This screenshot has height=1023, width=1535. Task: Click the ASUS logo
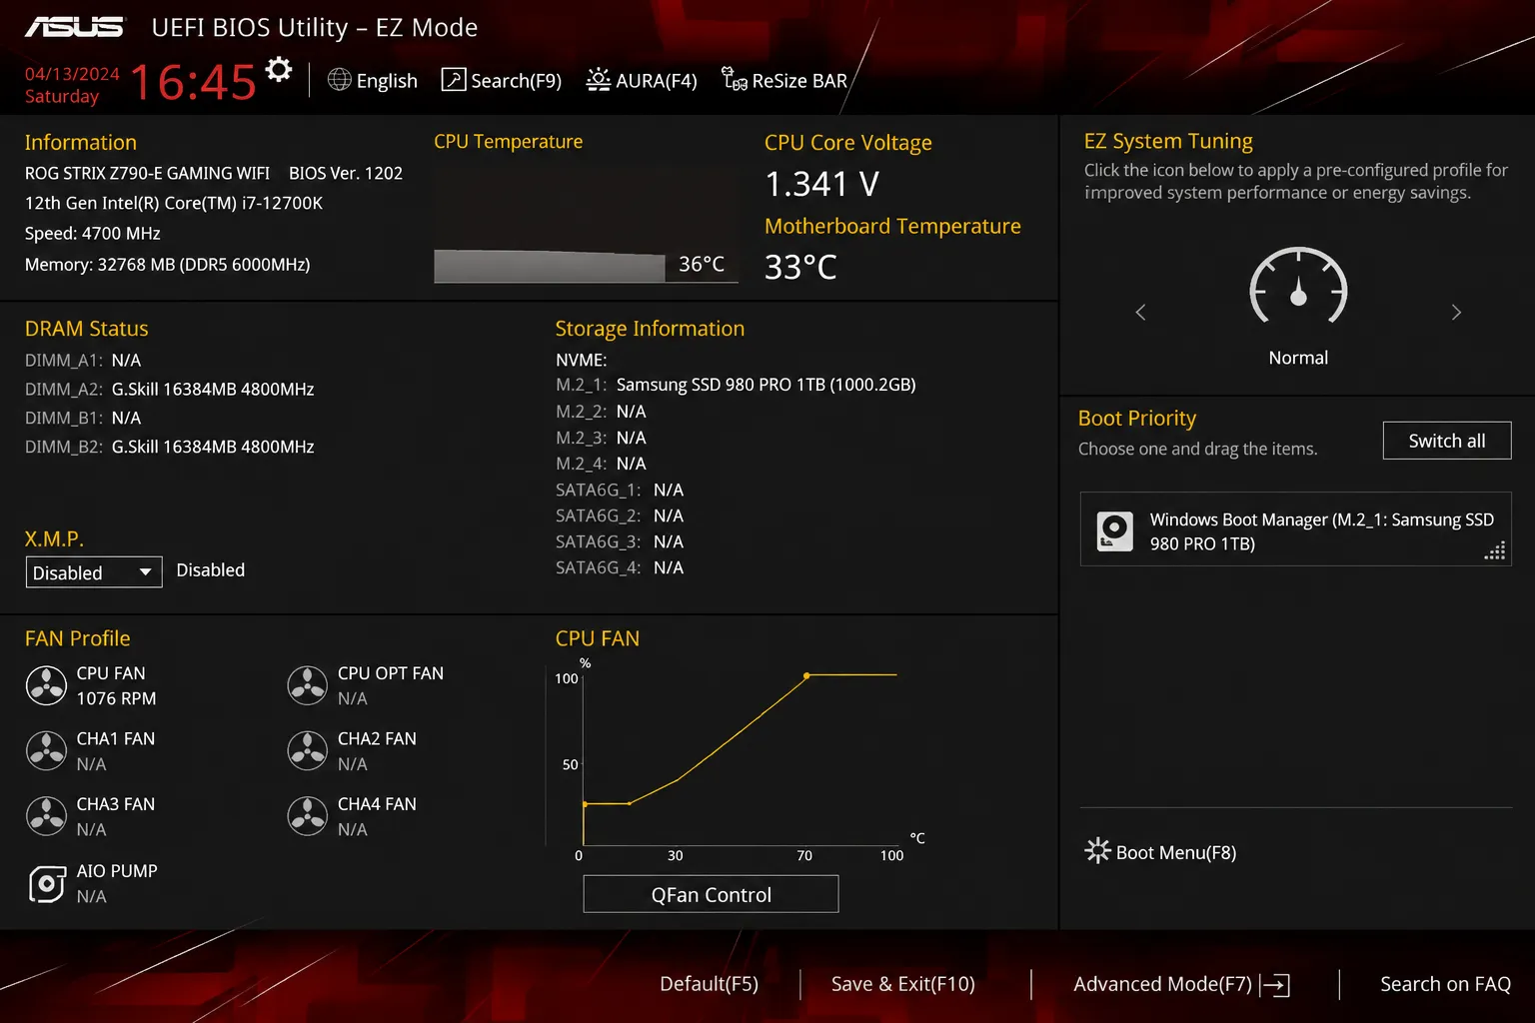coord(75,27)
